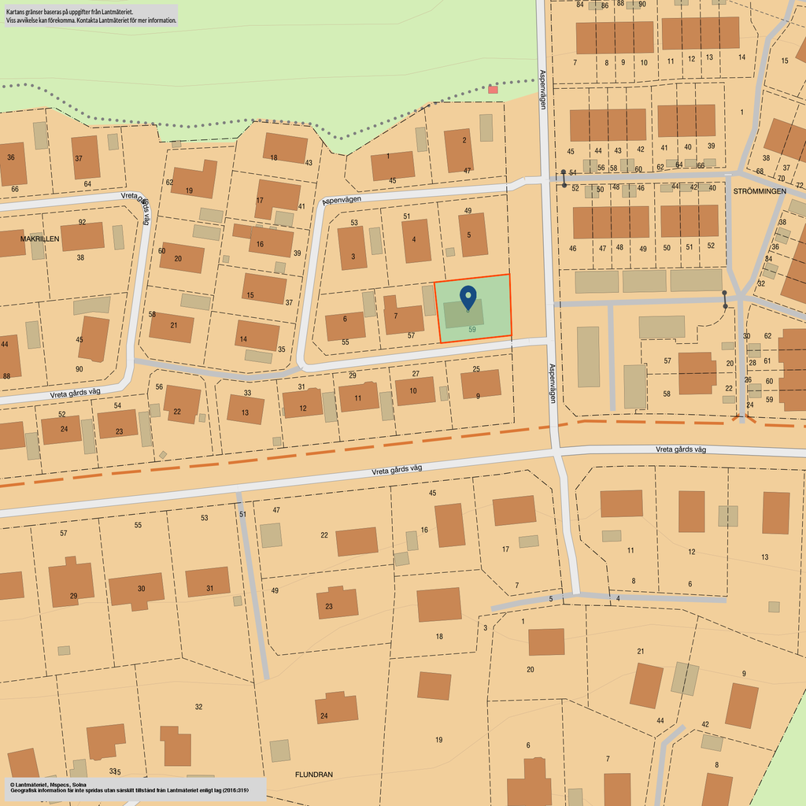
Task: Click the dark connector marker beside number 54
Action: point(564,178)
